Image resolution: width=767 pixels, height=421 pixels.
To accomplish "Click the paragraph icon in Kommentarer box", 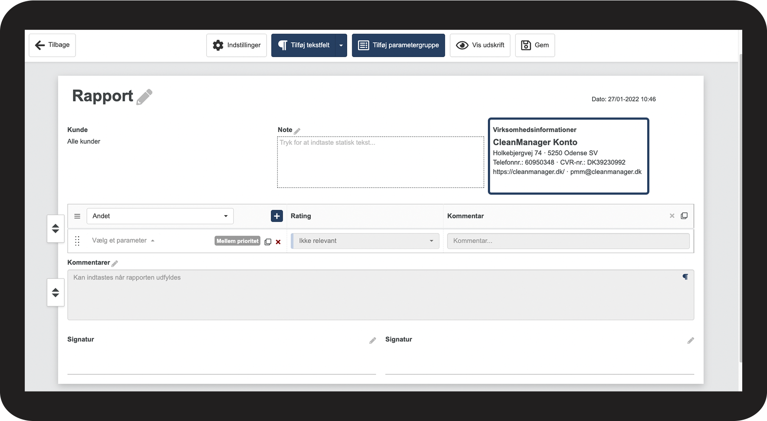I will [685, 277].
